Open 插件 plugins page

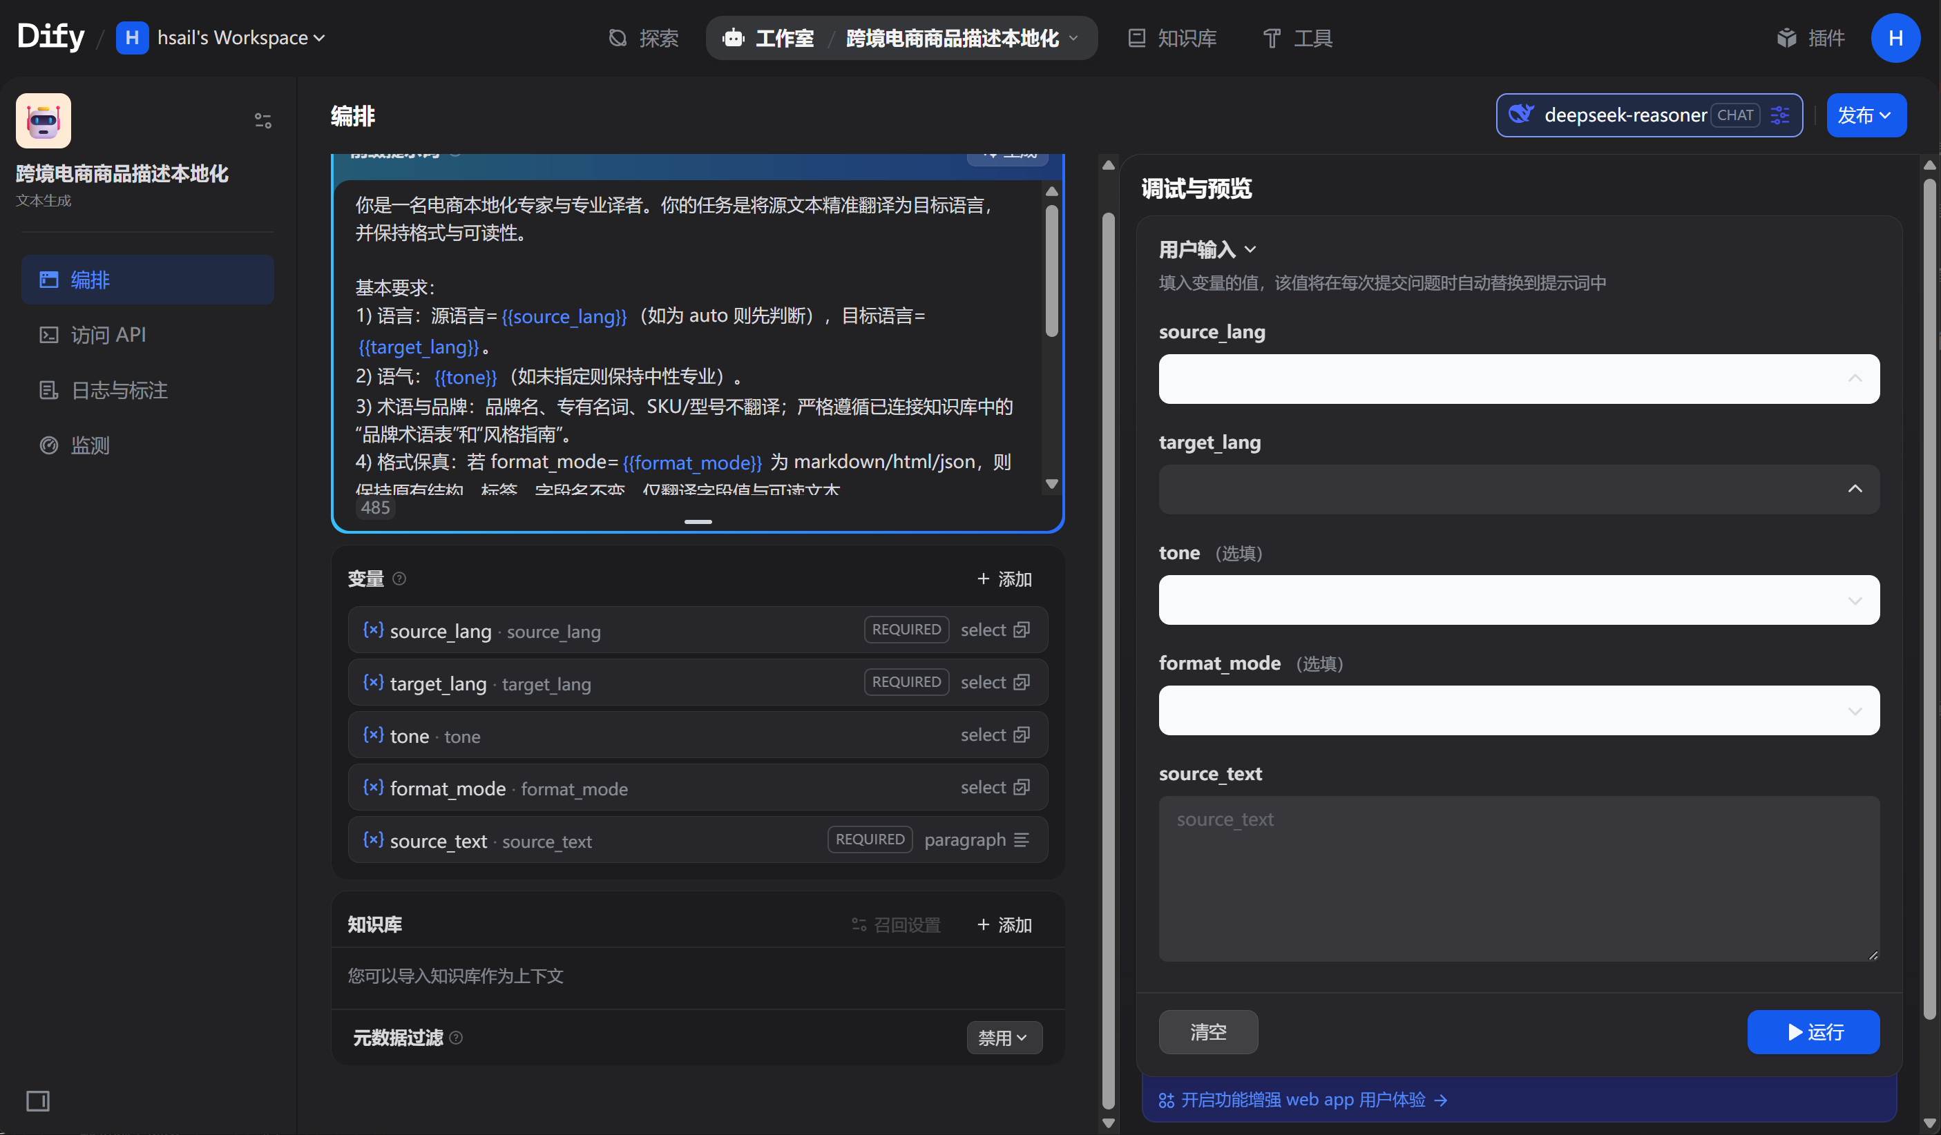tap(1810, 38)
